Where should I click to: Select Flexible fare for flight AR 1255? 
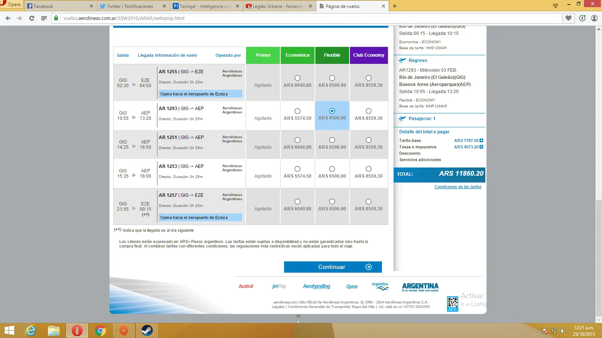(332, 78)
